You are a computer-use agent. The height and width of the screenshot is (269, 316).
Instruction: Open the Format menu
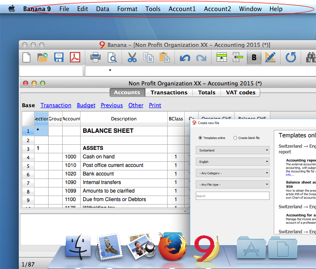click(127, 9)
